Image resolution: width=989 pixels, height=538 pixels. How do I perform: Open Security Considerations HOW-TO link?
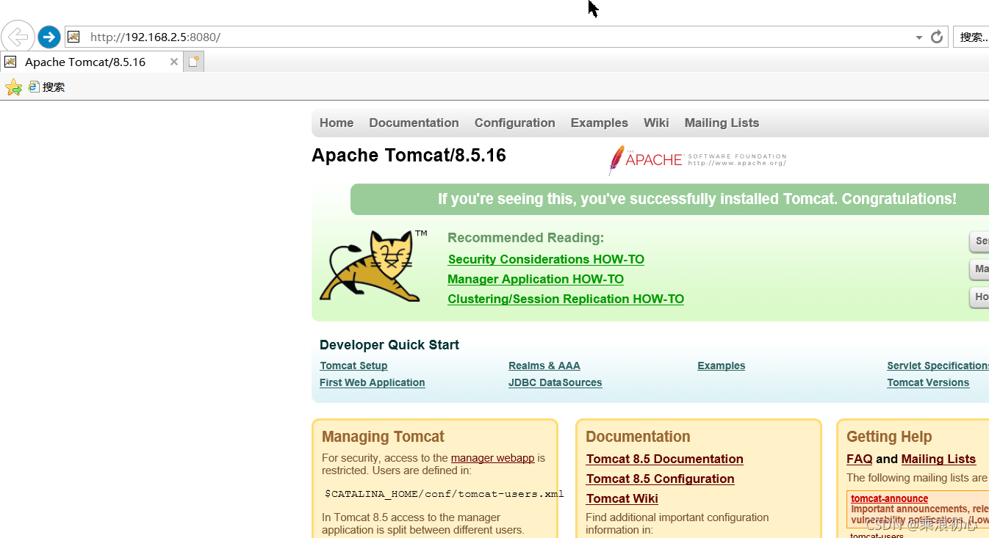pyautogui.click(x=546, y=259)
